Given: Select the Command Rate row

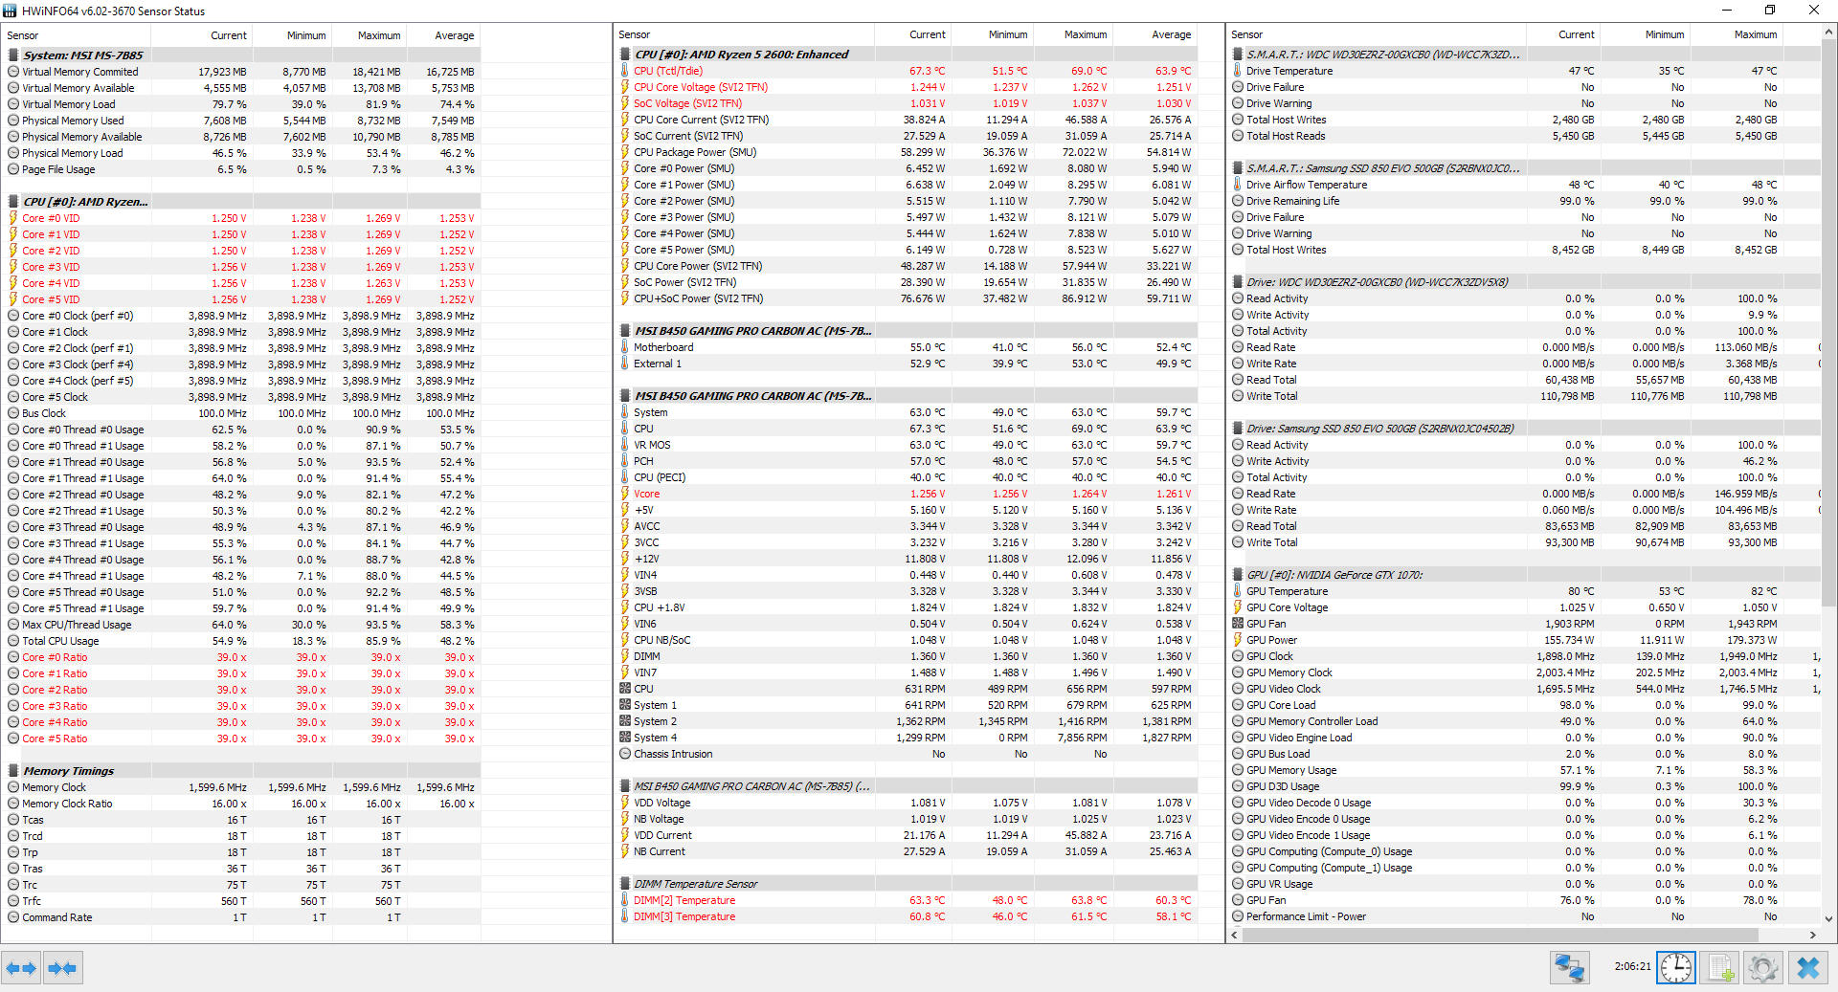Looking at the screenshot, I should pyautogui.click(x=242, y=917).
